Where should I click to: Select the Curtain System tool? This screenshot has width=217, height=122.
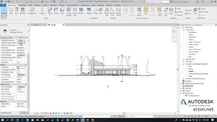coord(69,12)
